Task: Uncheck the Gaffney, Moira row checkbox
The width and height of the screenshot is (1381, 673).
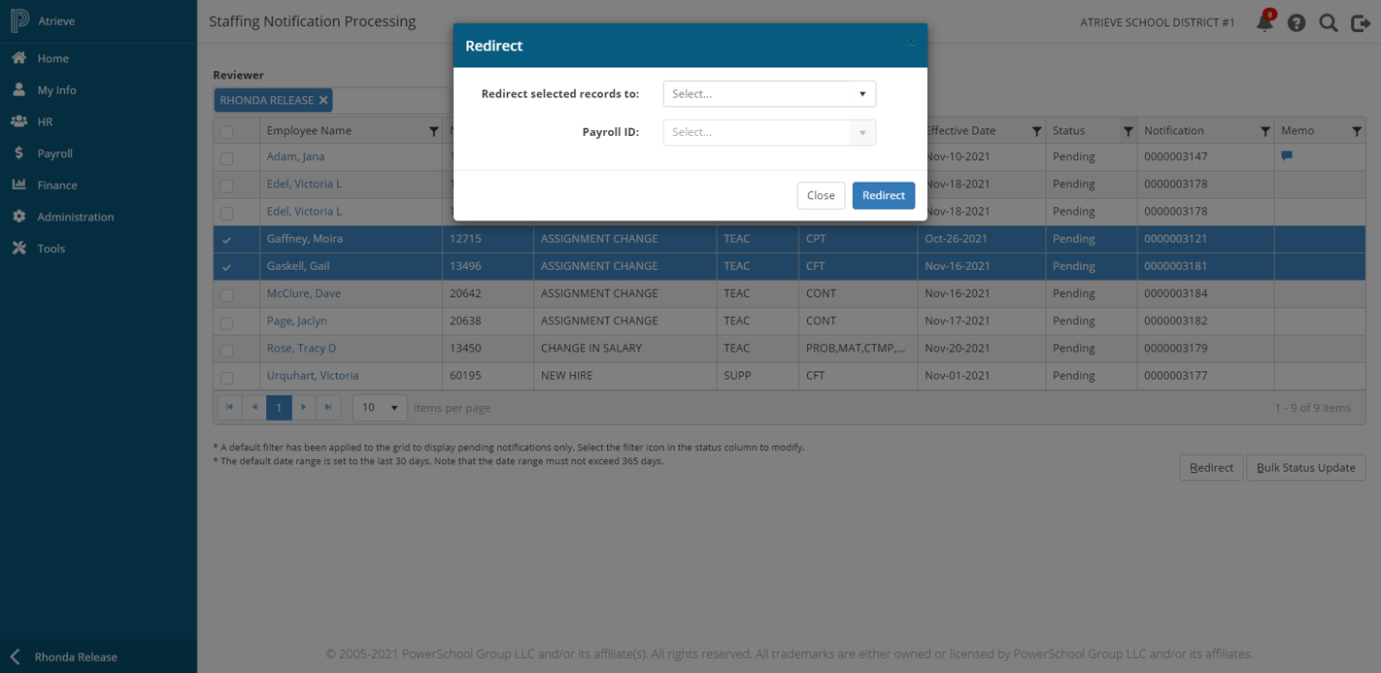Action: click(226, 239)
